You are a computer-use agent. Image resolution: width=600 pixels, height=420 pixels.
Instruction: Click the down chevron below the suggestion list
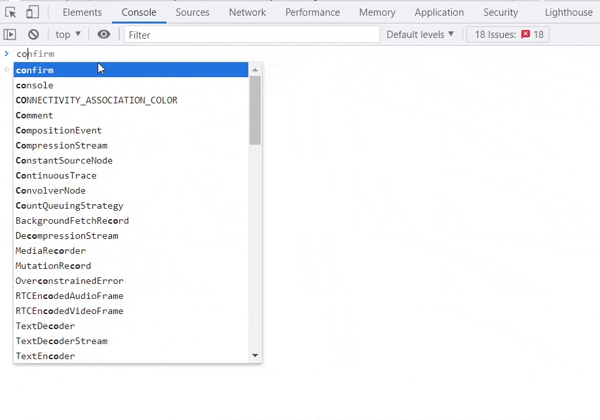[255, 355]
